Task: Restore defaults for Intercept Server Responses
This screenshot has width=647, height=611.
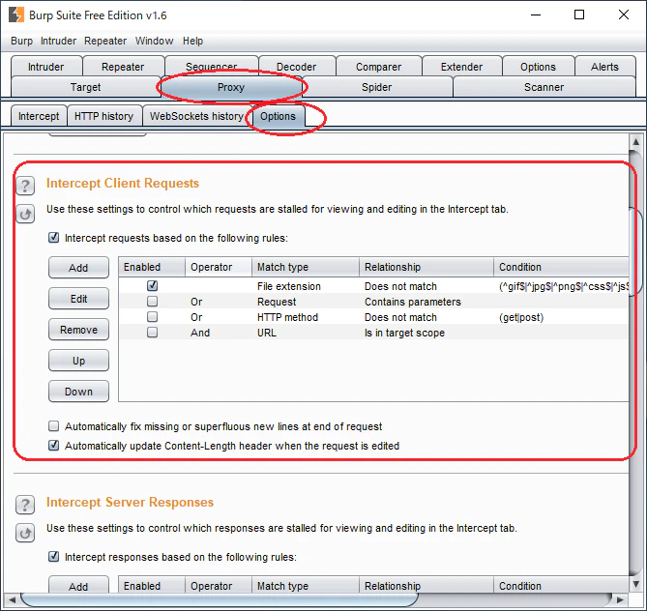Action: point(25,533)
